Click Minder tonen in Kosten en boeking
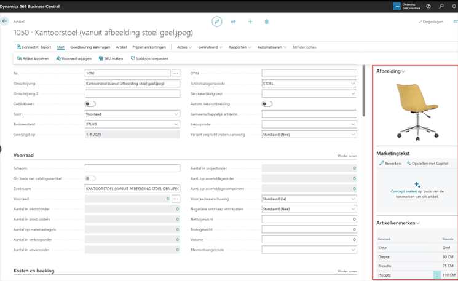Screen dimensions: 458x281 tap(347, 271)
